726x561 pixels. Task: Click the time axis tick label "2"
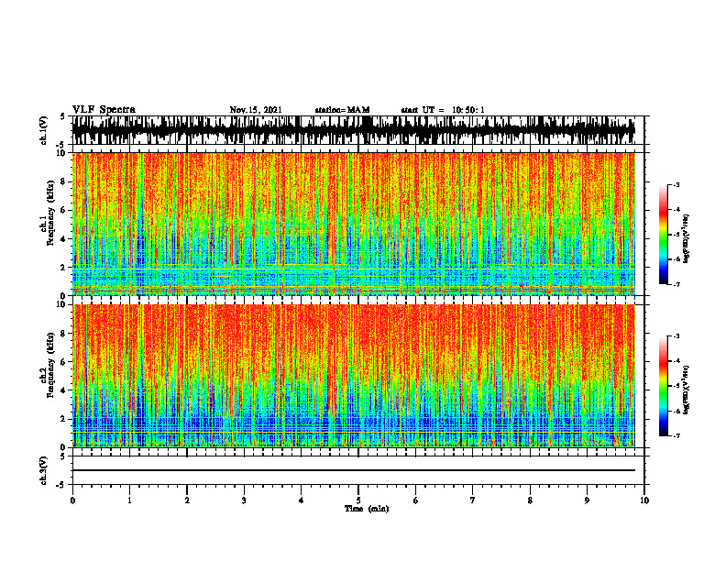pos(187,500)
